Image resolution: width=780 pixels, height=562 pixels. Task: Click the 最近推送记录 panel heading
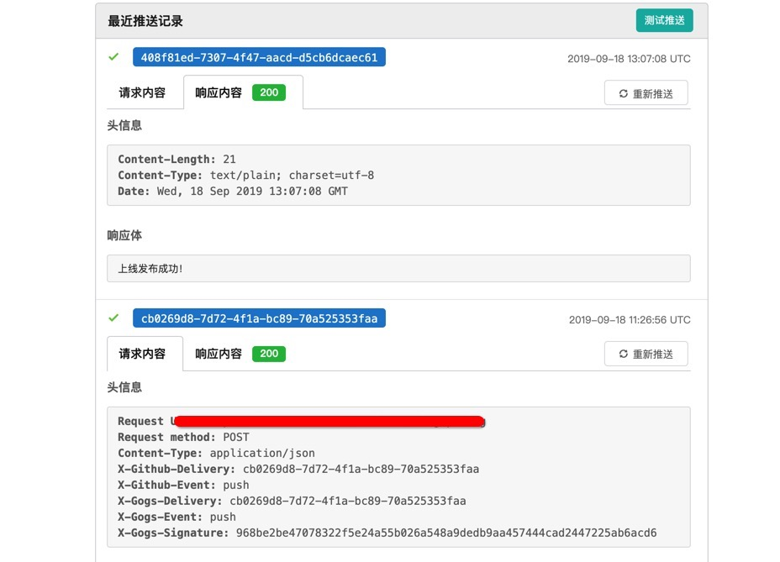pyautogui.click(x=145, y=21)
